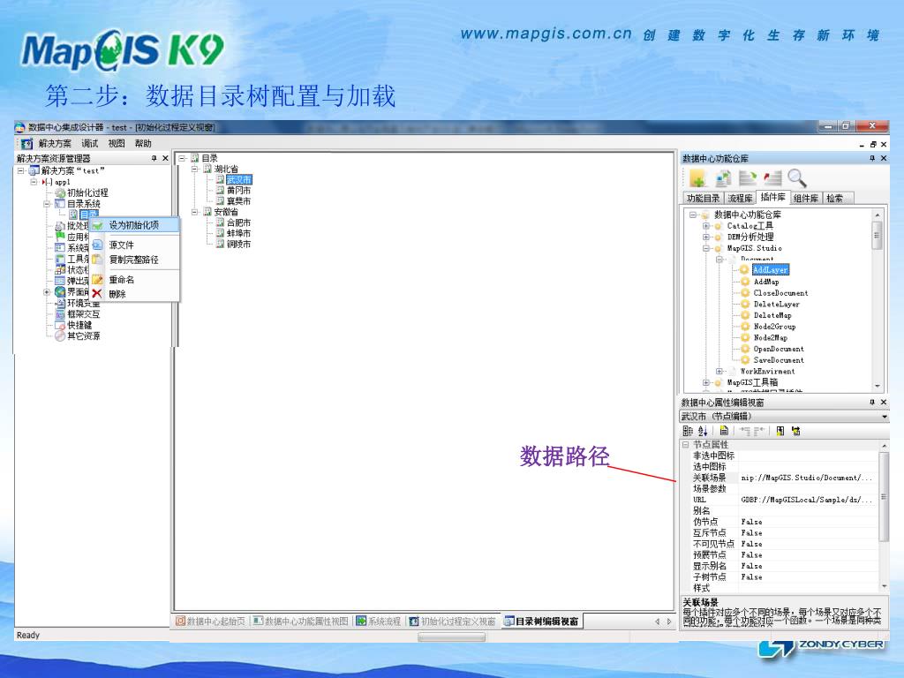
Task: Close the 解决方案资源管理器 panel
Action: [x=165, y=158]
